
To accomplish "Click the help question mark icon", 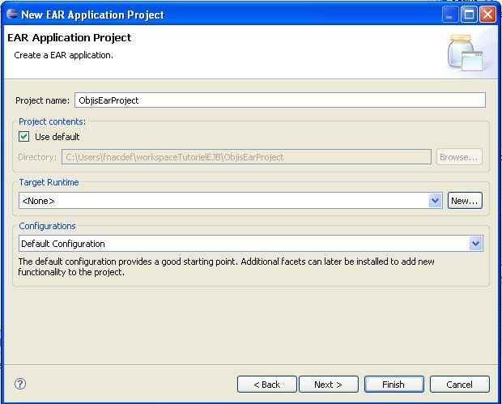I will tap(20, 384).
